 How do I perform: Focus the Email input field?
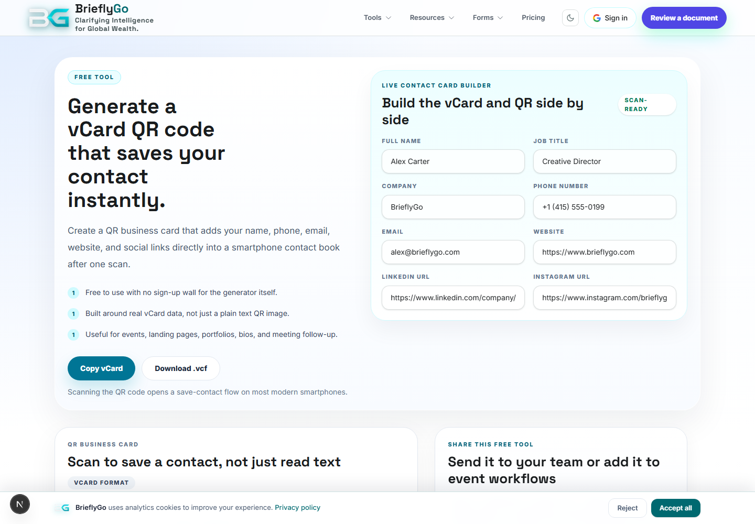[453, 252]
